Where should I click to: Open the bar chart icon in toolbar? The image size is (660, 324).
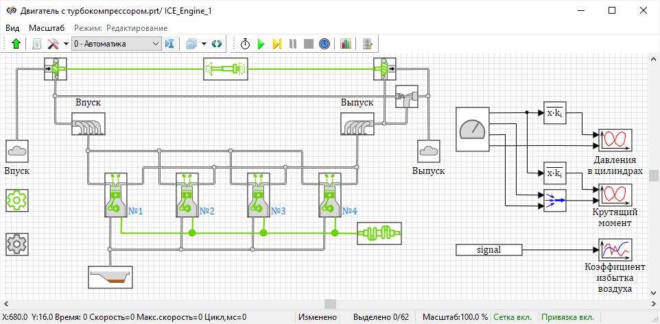[346, 44]
